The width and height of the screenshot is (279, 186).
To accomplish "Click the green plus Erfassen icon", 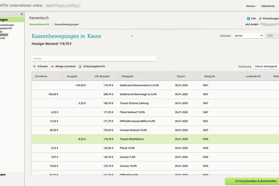I will [34, 66].
